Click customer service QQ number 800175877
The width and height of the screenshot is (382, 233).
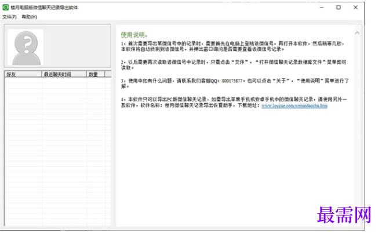pyautogui.click(x=232, y=81)
